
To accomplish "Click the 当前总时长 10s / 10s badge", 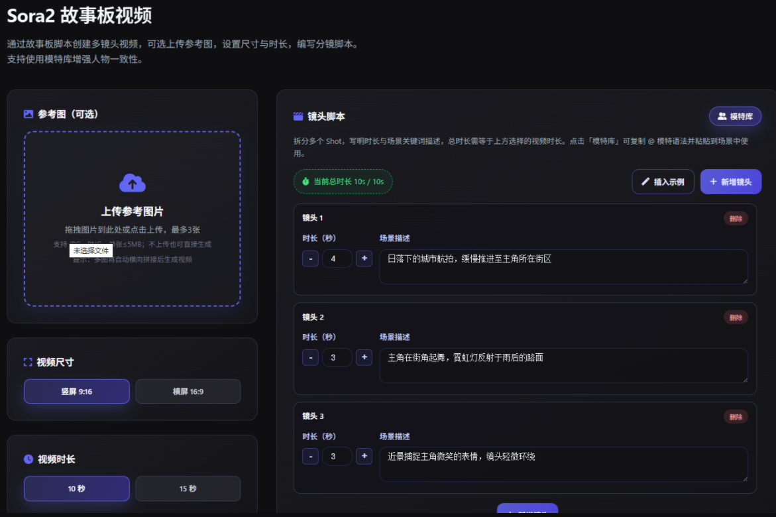I will pyautogui.click(x=343, y=181).
